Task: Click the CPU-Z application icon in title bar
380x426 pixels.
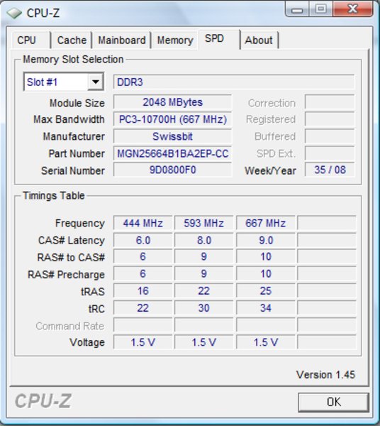Action: click(x=13, y=13)
